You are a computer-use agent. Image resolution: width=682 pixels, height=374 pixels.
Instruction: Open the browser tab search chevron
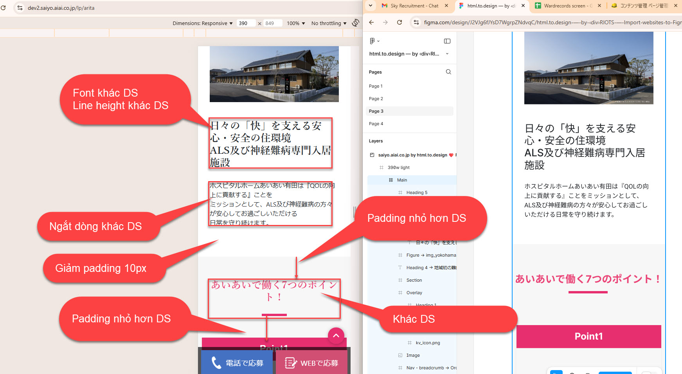371,6
